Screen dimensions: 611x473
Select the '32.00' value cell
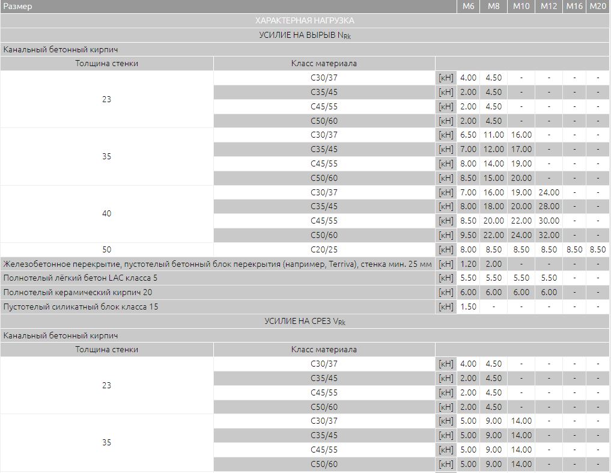(549, 235)
